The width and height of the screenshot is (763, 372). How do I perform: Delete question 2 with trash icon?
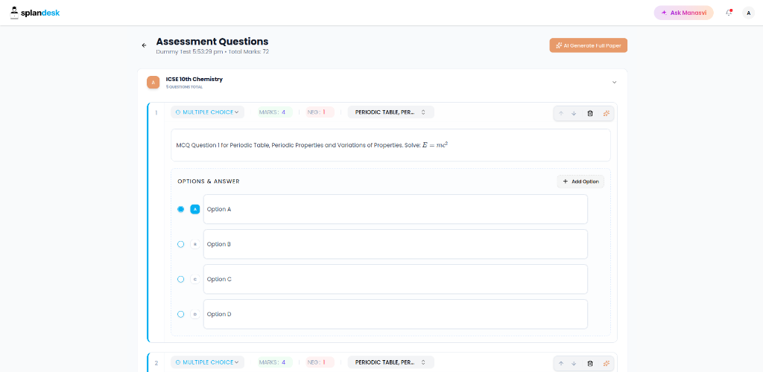coord(590,363)
